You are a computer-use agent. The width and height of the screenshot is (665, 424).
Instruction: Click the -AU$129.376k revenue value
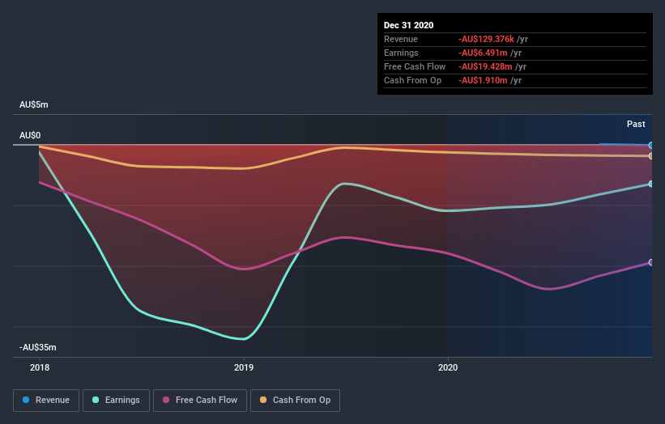click(486, 39)
